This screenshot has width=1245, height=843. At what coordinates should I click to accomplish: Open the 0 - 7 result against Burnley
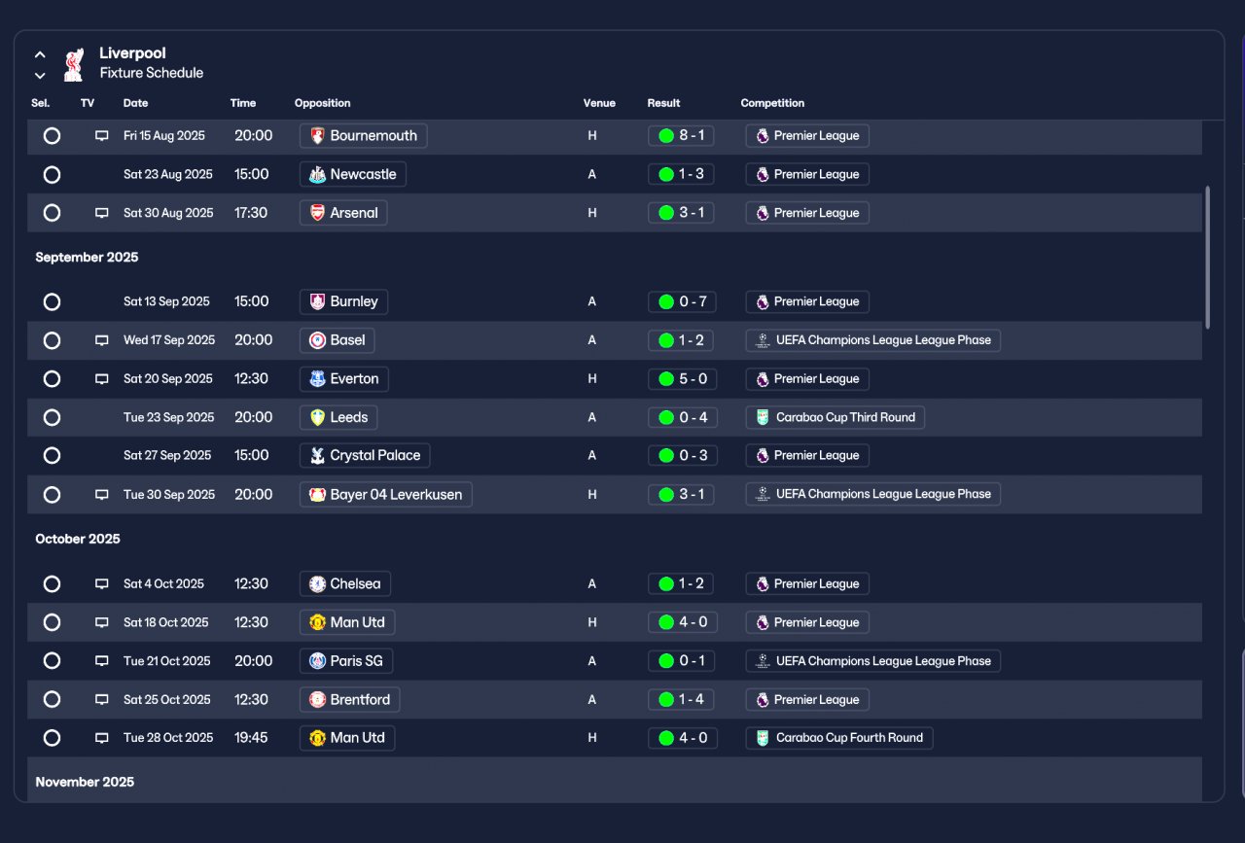click(683, 301)
